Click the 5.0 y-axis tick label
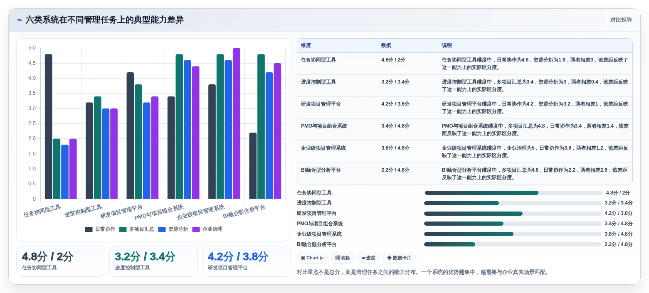649x293 pixels. 32,48
